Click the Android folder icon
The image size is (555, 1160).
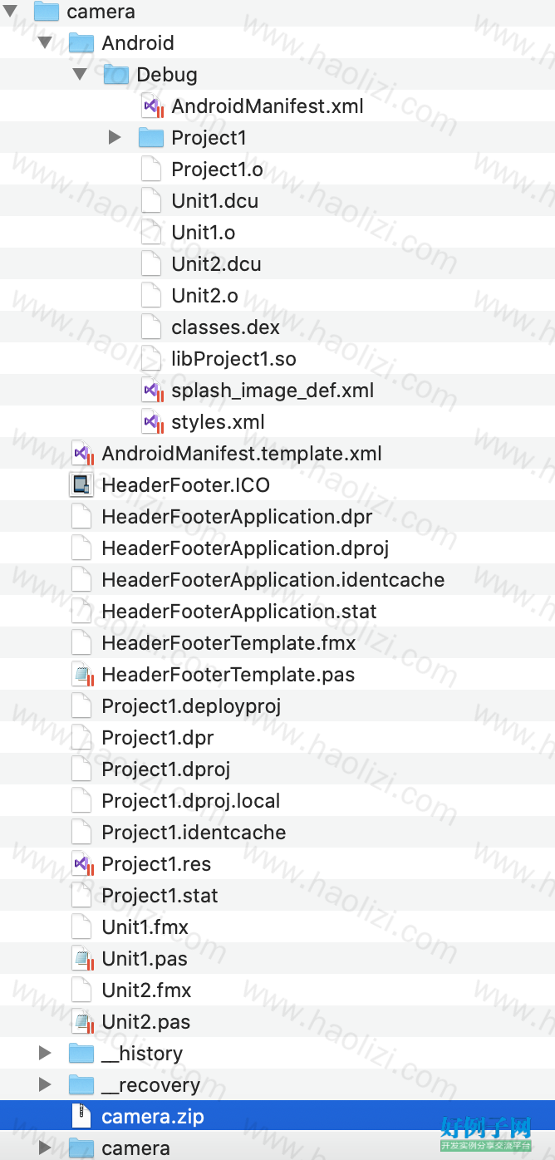81,42
